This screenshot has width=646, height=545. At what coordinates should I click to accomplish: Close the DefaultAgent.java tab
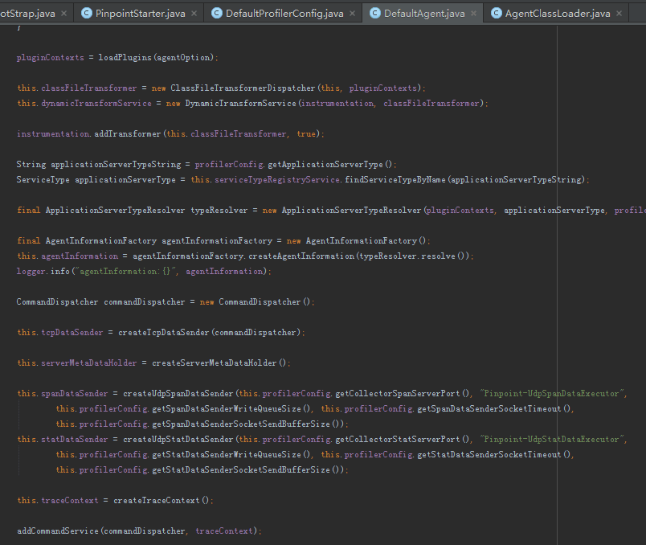tap(475, 14)
